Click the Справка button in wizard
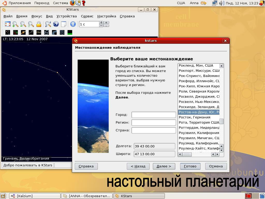Image resolution: width=265 pixels, height=199 pixels. [x=86, y=166]
